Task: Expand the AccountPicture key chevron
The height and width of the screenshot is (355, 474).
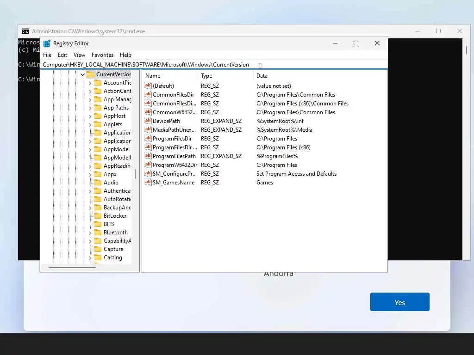Action: 90,83
